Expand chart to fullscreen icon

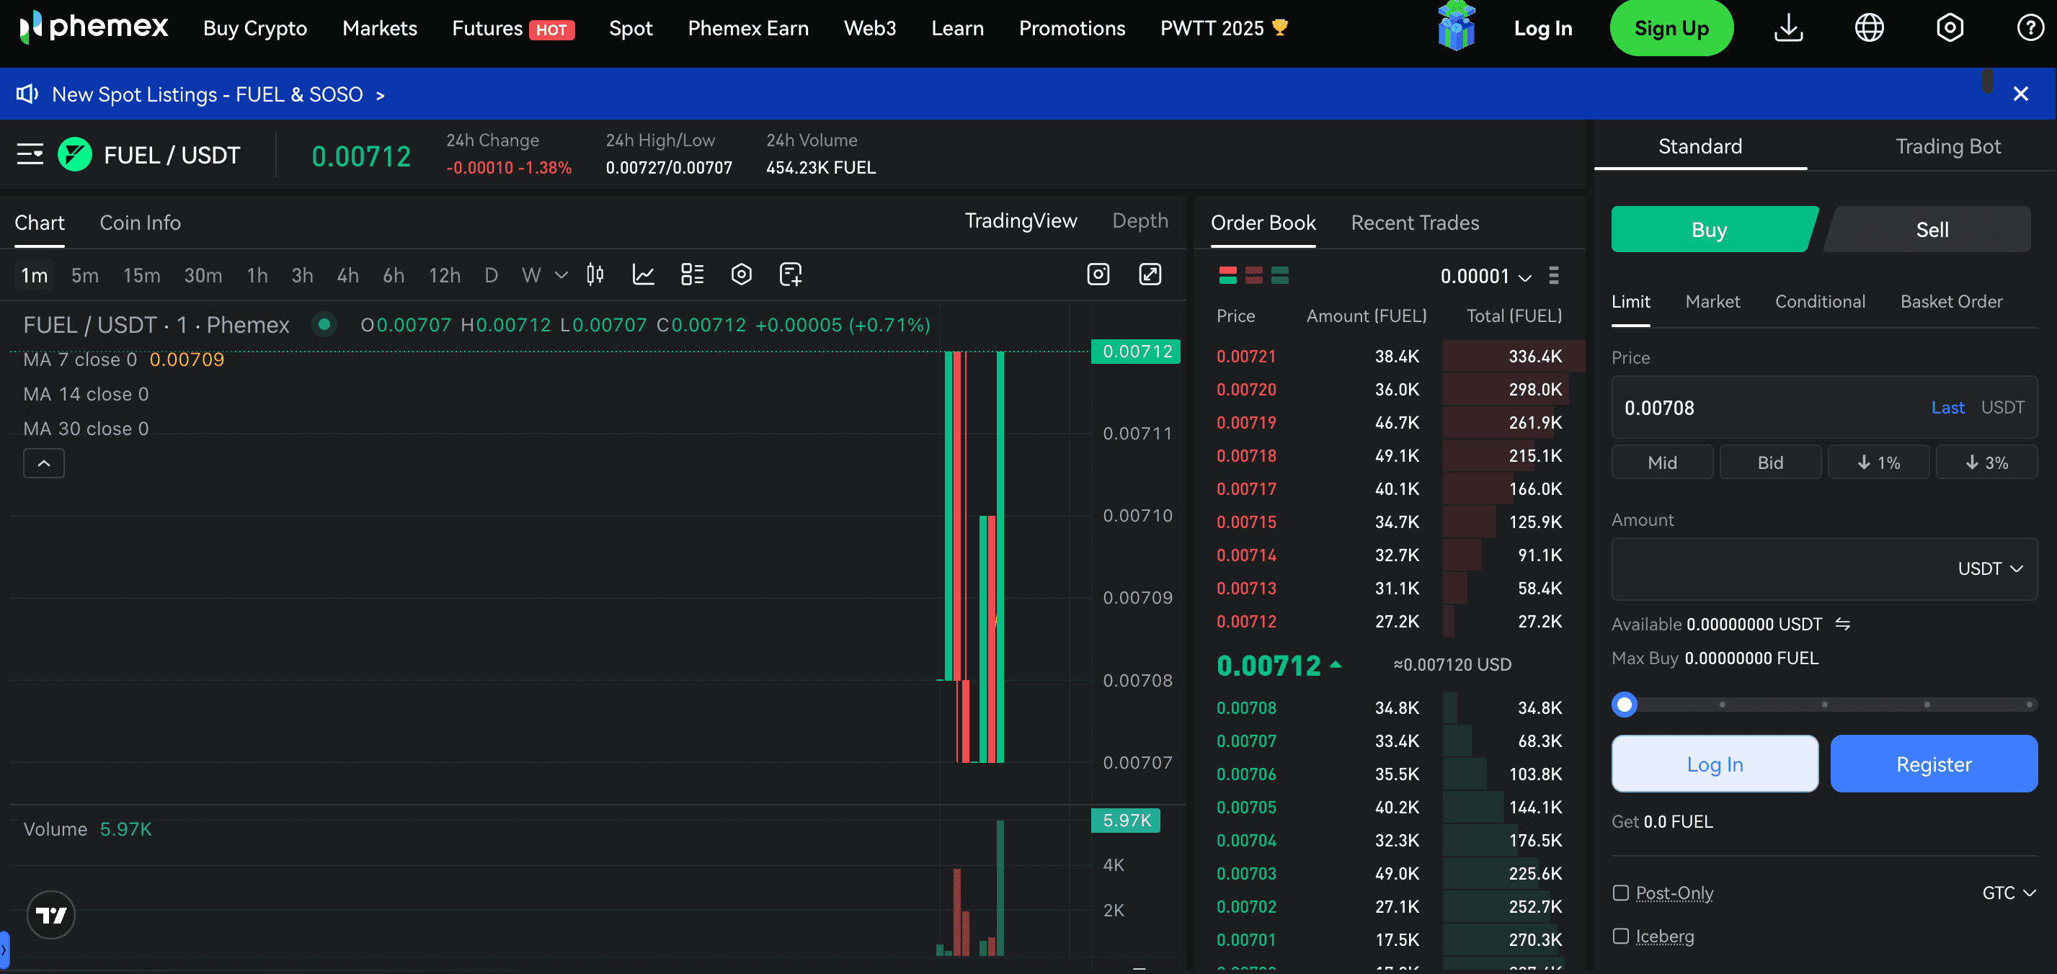[1150, 274]
